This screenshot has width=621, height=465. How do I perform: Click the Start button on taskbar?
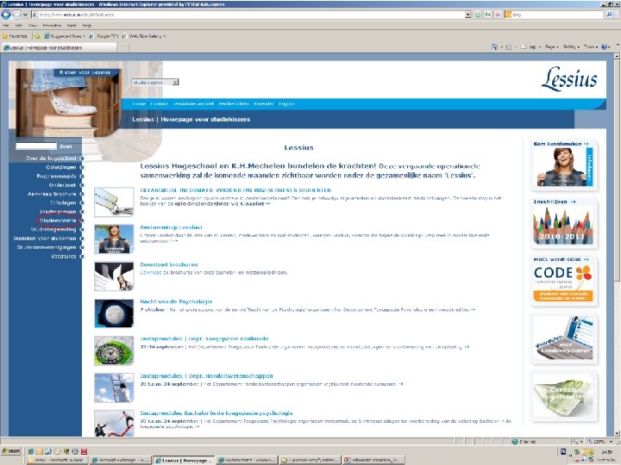[x=11, y=451]
